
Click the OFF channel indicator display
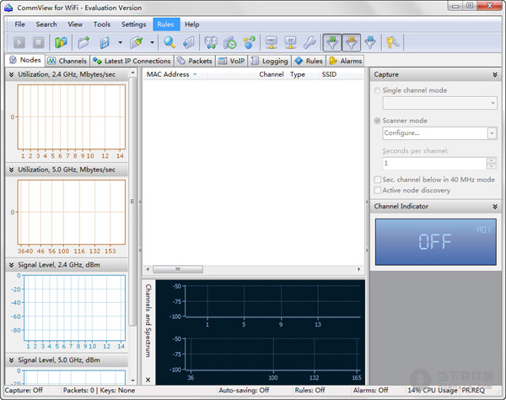tap(436, 242)
